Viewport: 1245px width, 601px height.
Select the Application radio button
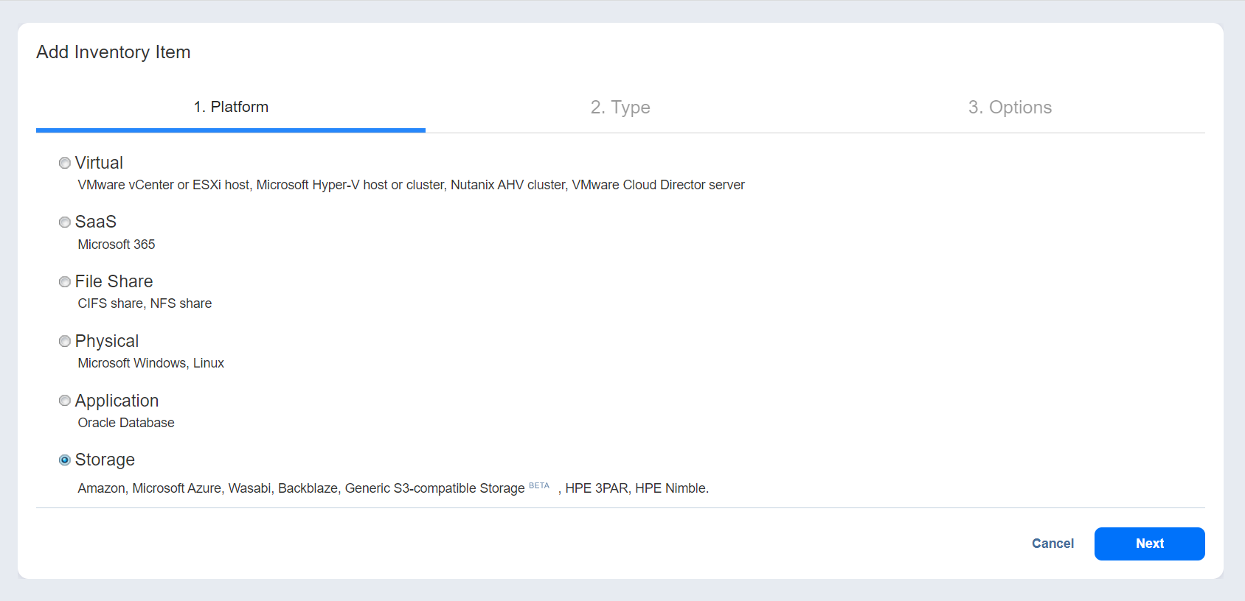pos(65,401)
